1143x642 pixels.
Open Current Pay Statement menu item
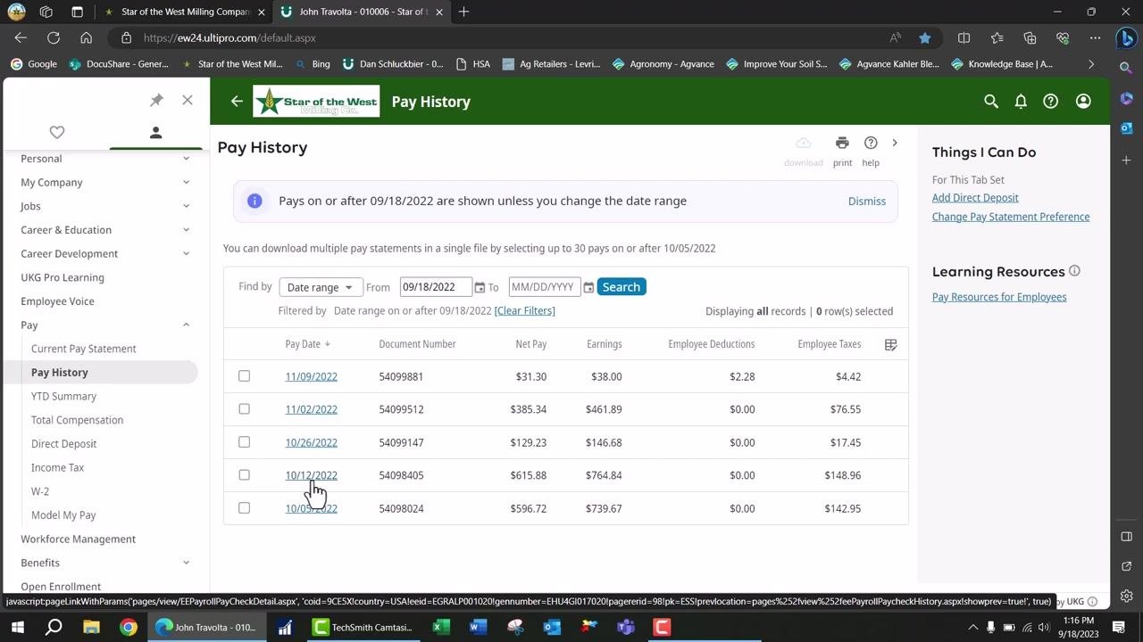click(x=84, y=349)
